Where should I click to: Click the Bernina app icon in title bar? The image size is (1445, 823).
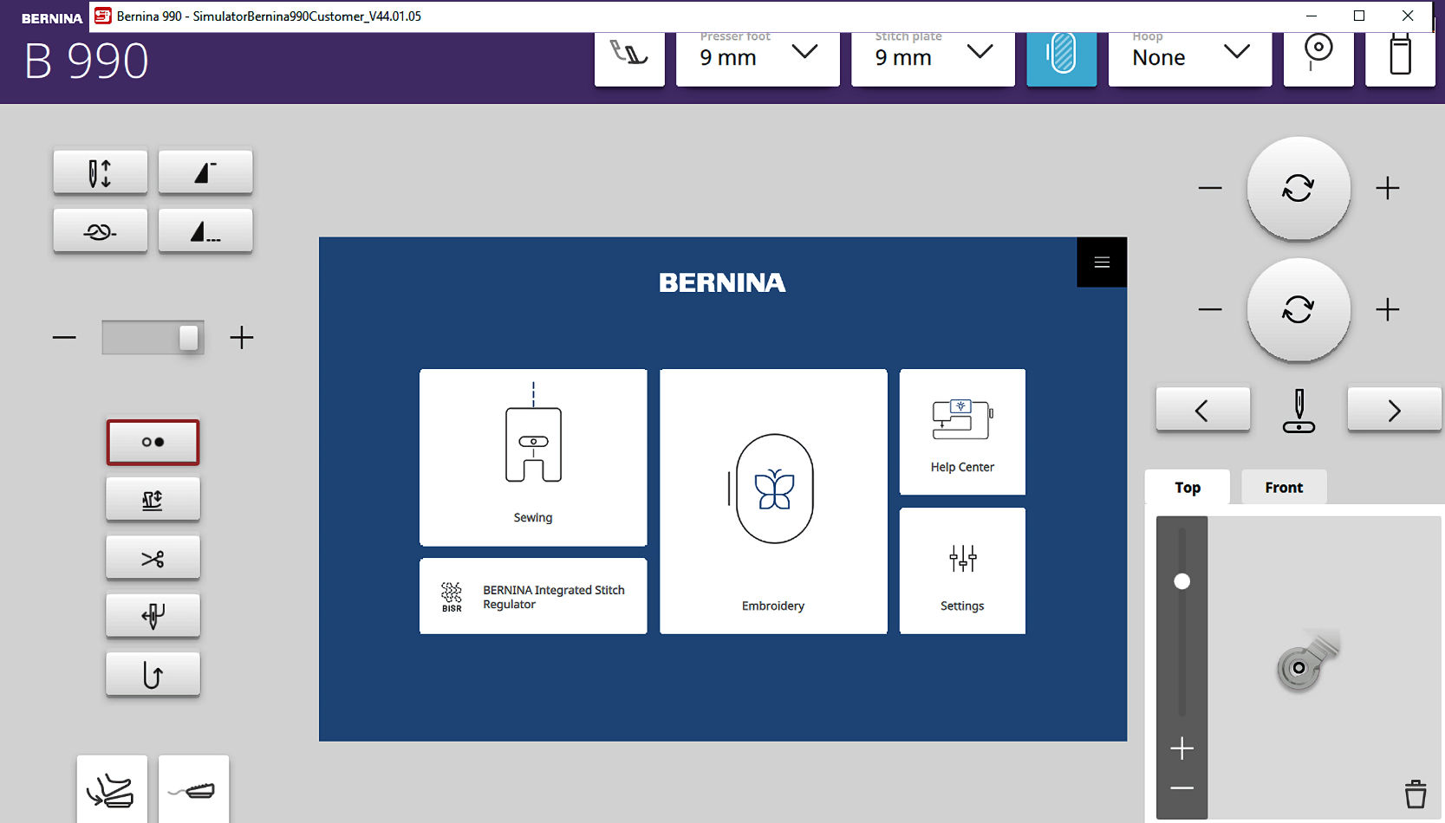(x=103, y=16)
